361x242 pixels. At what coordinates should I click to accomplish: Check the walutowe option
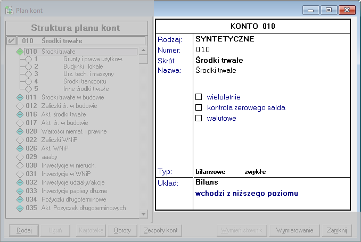pyautogui.click(x=199, y=119)
